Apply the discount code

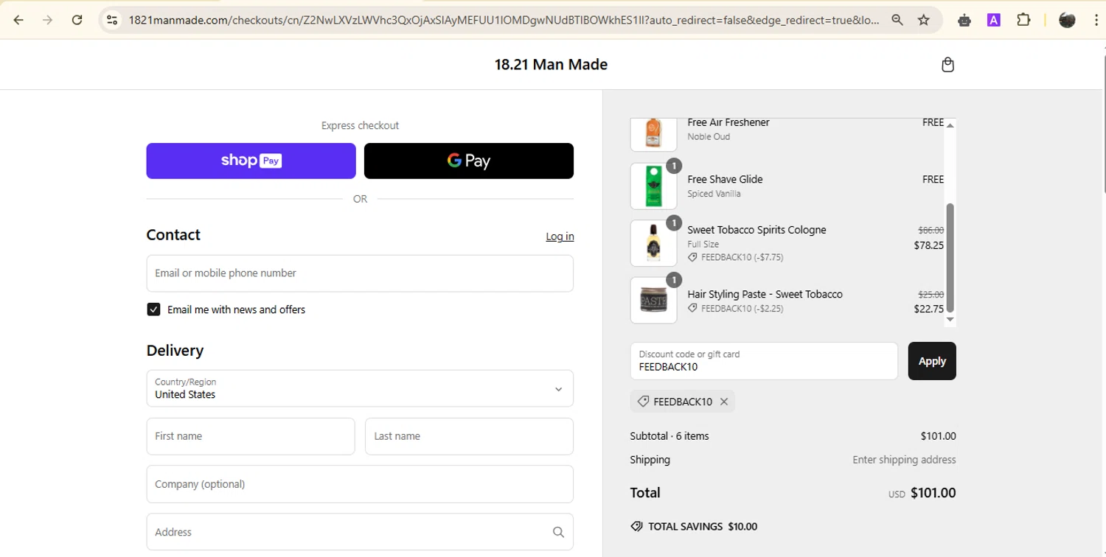point(932,361)
